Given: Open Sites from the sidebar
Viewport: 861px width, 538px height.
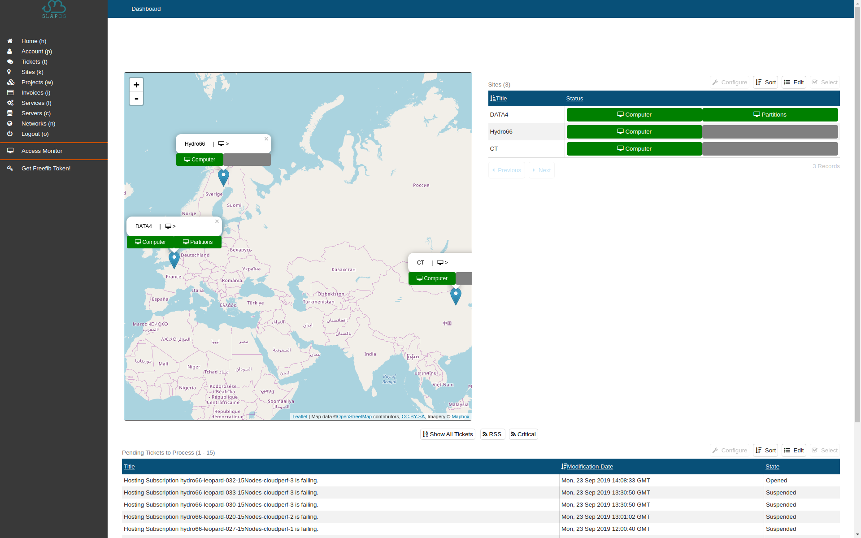Looking at the screenshot, I should click(32, 72).
